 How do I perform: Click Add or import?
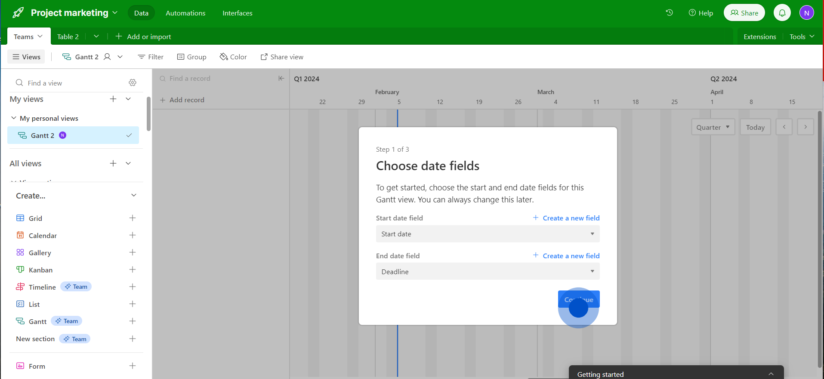coord(143,37)
